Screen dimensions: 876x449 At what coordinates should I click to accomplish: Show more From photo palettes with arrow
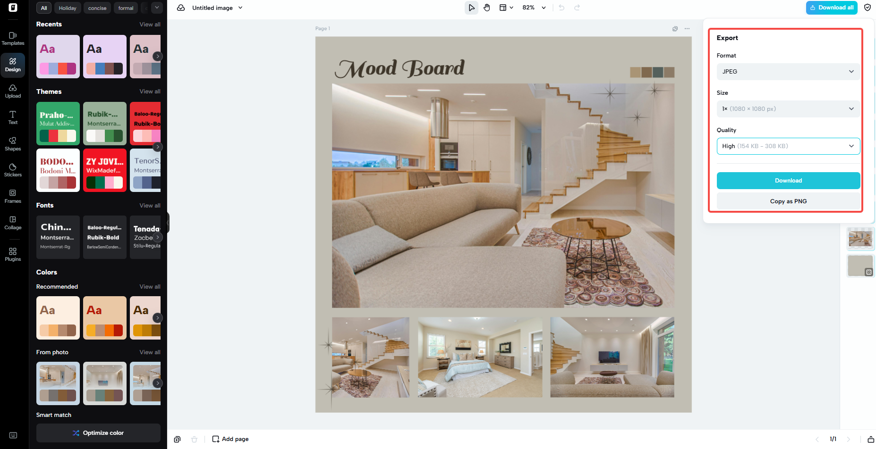(158, 383)
